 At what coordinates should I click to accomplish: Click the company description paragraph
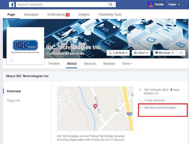91,138
